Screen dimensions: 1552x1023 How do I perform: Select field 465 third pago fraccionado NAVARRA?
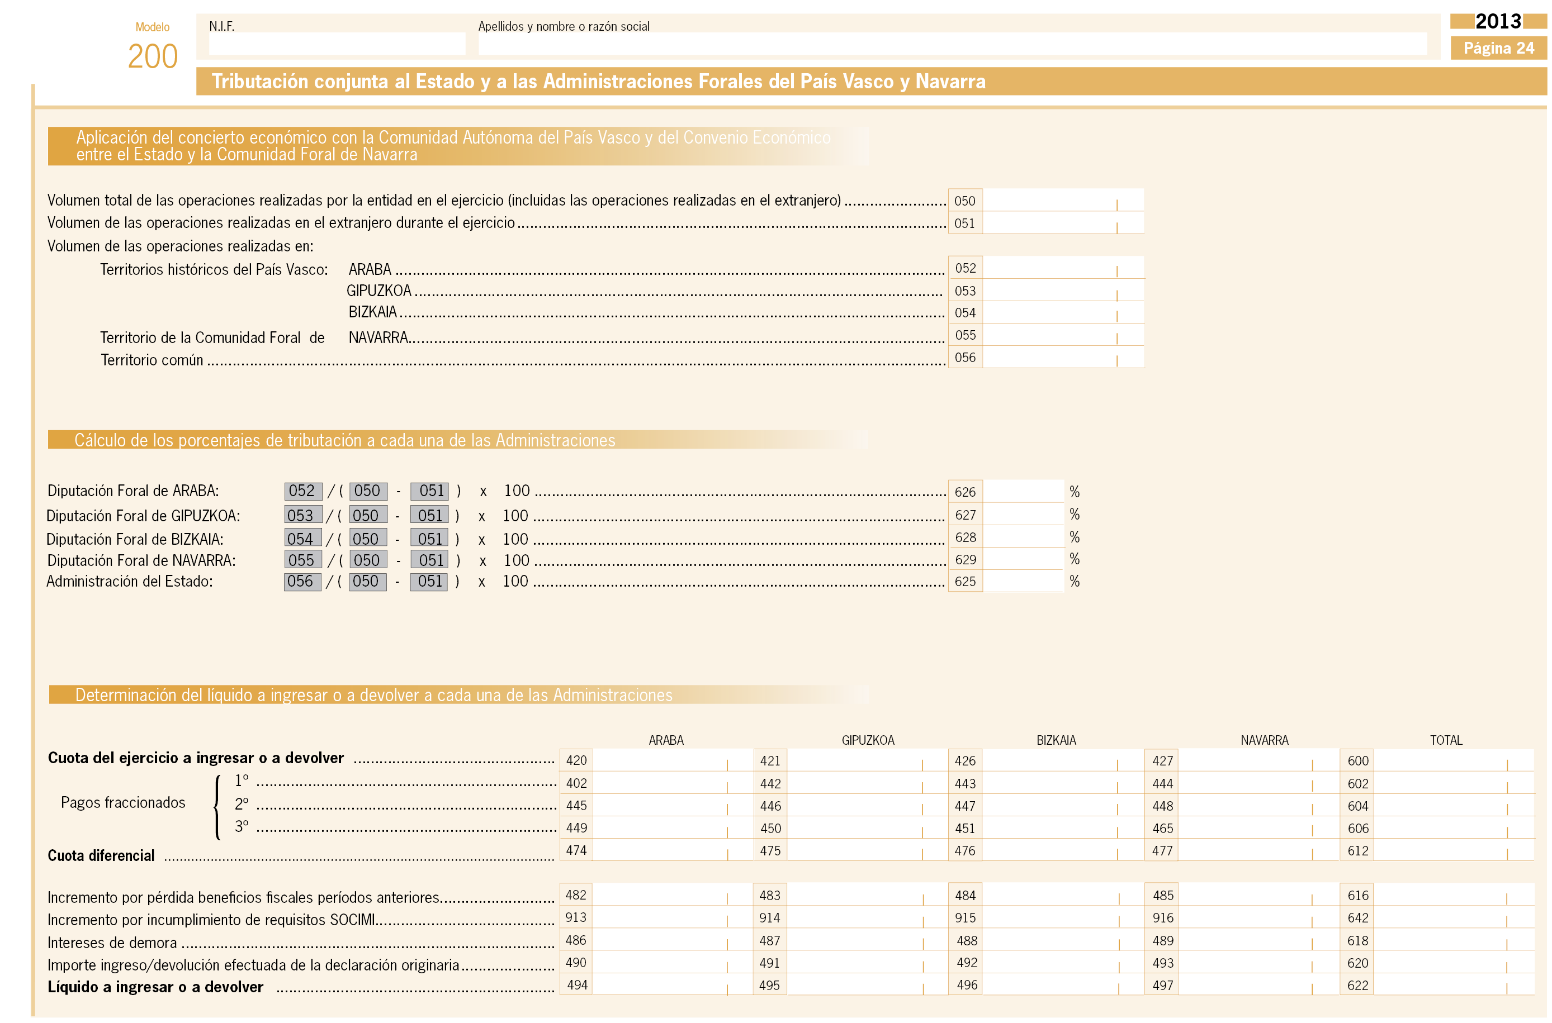point(1258,827)
